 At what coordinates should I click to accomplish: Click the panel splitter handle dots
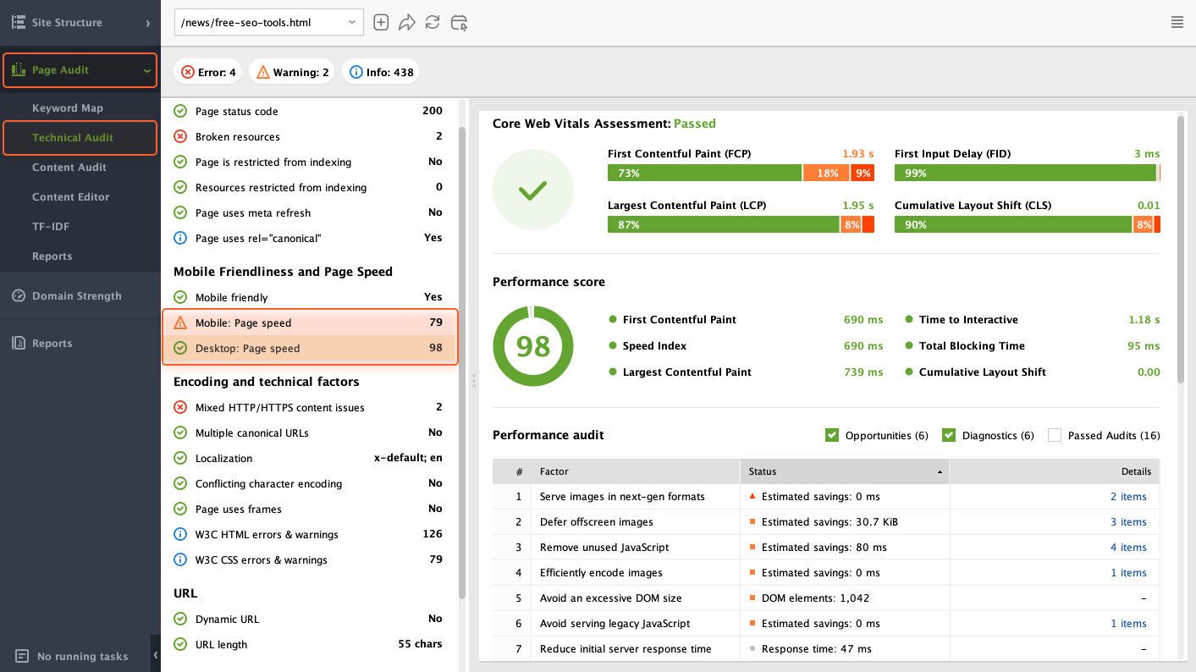point(473,381)
